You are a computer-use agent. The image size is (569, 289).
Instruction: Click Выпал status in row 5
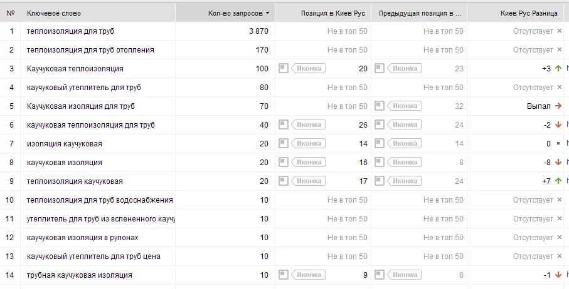[x=539, y=106]
